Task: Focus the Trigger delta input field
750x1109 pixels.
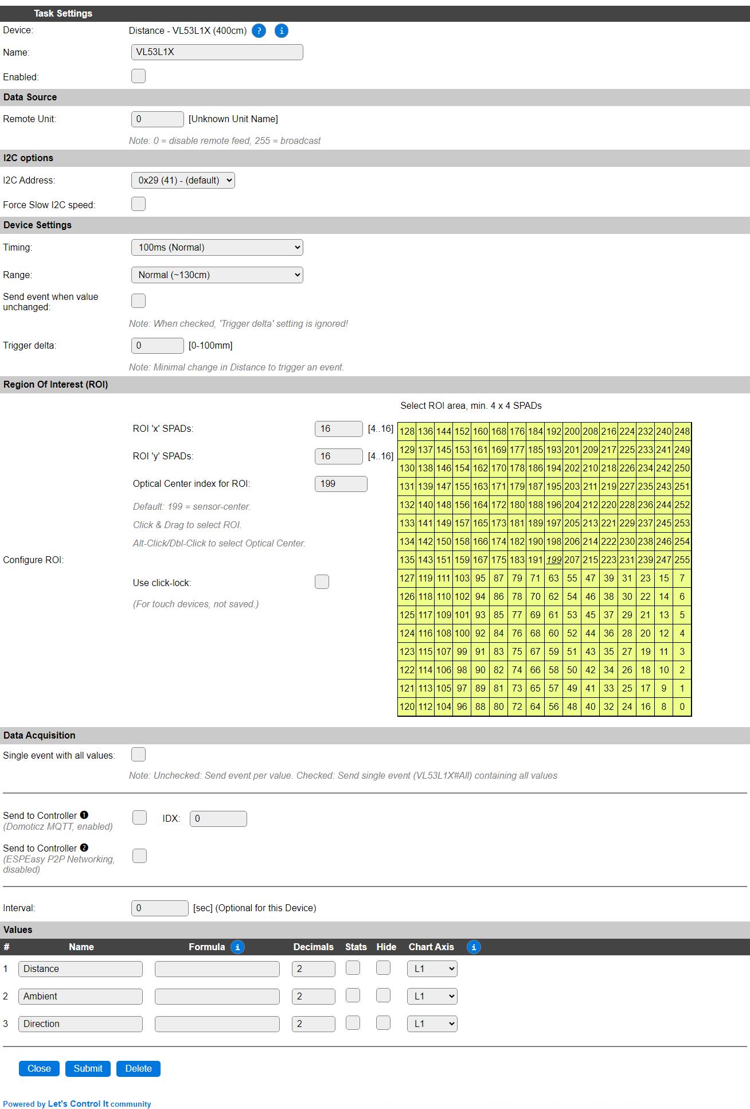Action: [158, 346]
